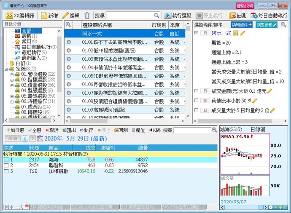Check the 負債比率小於 50 % condition checkbox

point(196,101)
